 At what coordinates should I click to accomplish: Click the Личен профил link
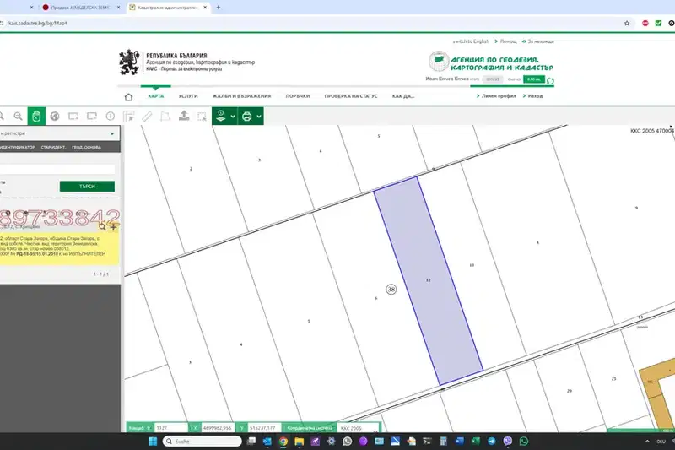(x=499, y=96)
